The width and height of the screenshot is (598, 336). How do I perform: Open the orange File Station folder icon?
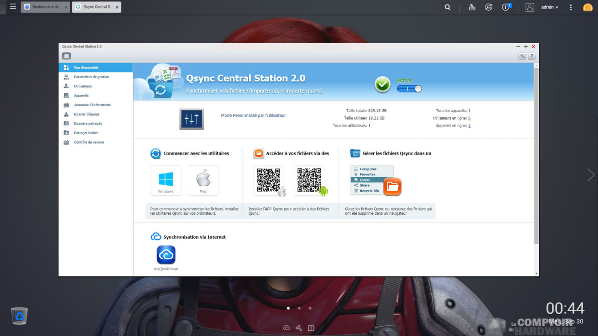[392, 187]
